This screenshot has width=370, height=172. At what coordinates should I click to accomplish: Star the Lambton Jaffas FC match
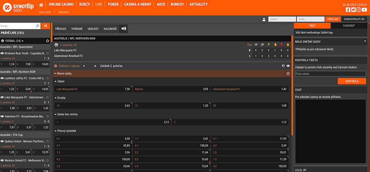coord(48,78)
